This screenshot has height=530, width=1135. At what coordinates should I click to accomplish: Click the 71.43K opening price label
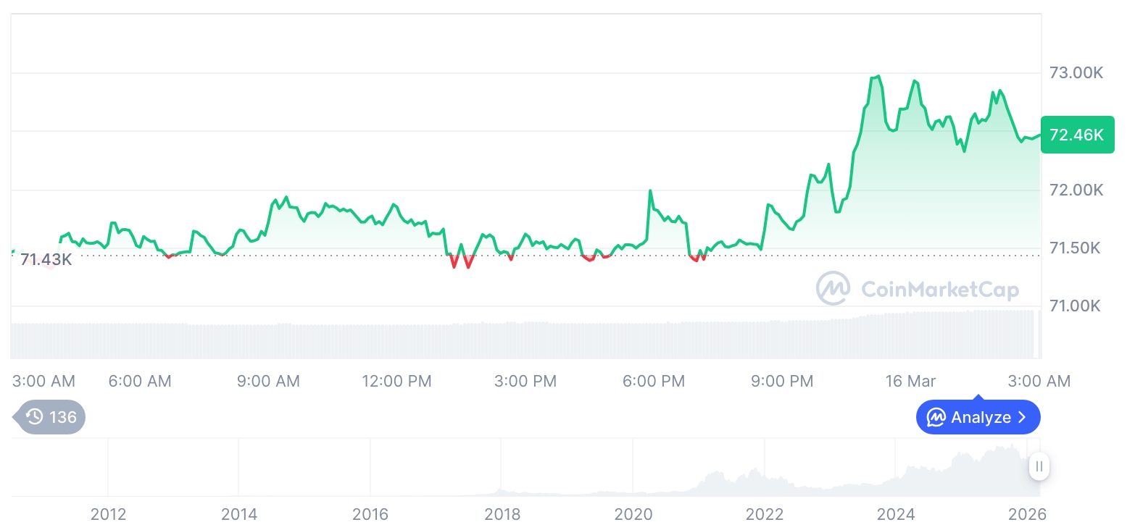(x=46, y=259)
